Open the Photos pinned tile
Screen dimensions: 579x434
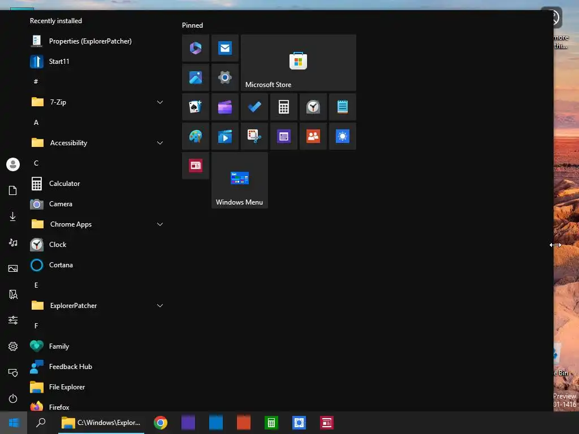tap(195, 77)
